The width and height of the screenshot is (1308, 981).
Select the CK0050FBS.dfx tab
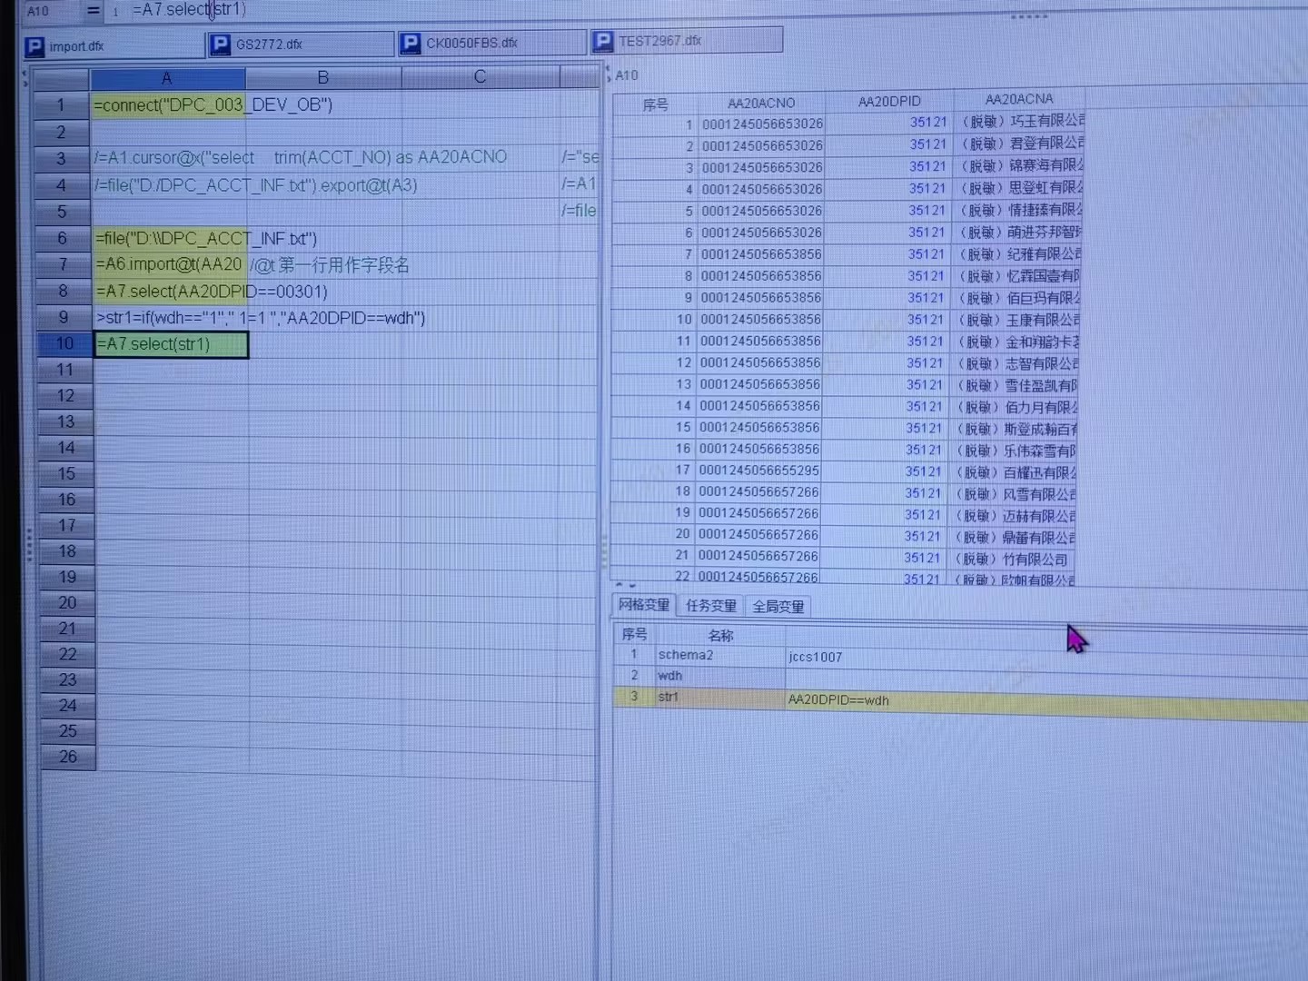[491, 43]
